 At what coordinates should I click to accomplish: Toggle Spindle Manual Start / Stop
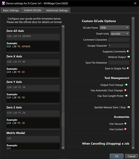point(128,107)
